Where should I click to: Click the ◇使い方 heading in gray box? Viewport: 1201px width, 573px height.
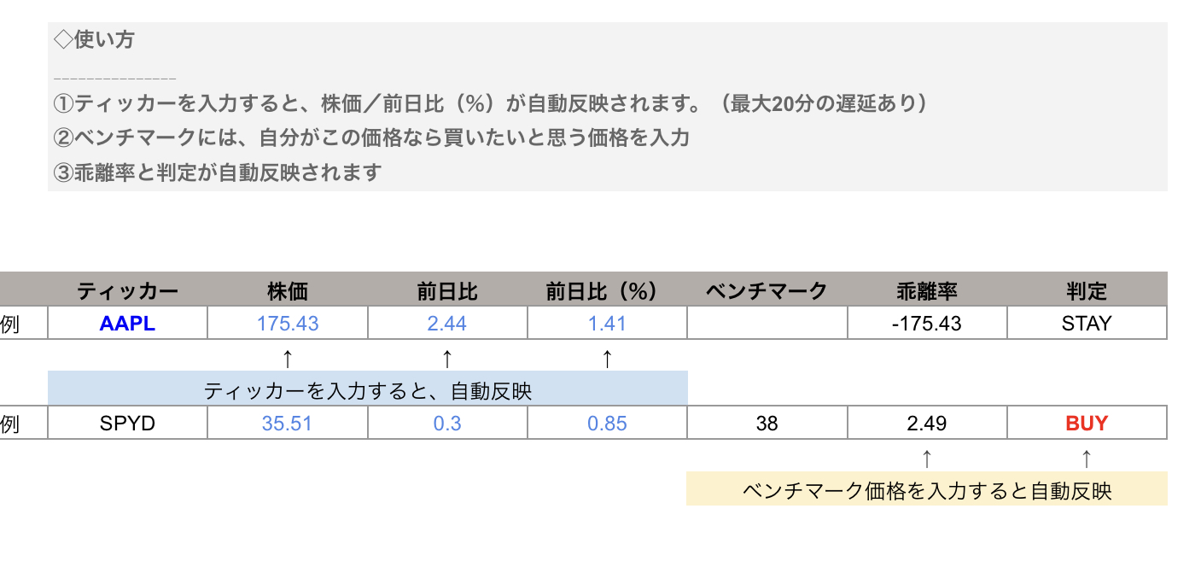coord(94,40)
